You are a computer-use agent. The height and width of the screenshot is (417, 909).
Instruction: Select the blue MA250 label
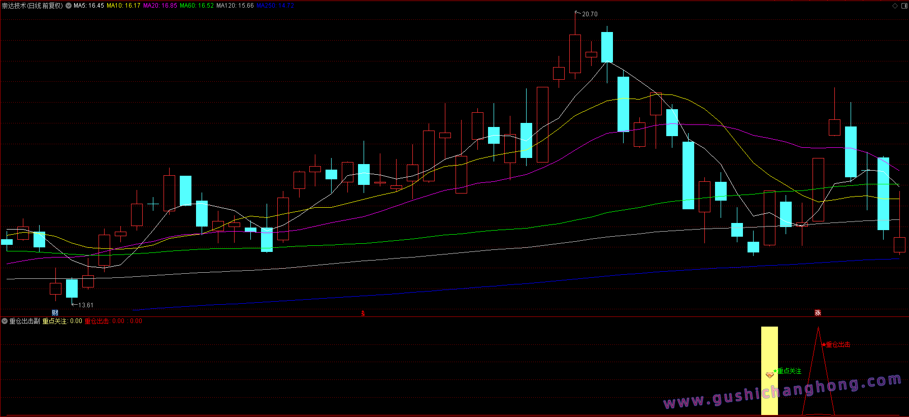tap(275, 6)
